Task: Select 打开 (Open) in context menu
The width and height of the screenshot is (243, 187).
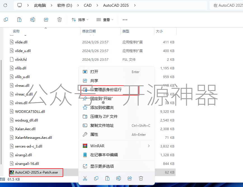Action: coord(117,72)
